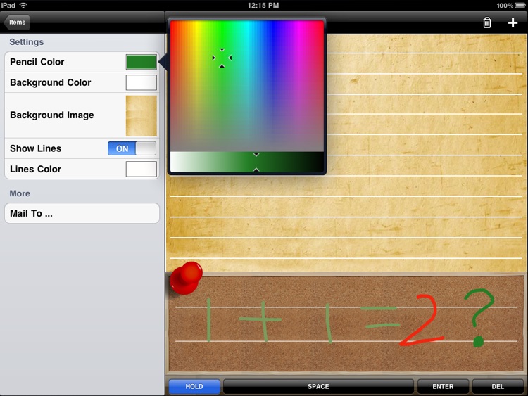Image resolution: width=528 pixels, height=396 pixels.
Task: Click the red pushpin on corkboard
Action: pos(186,279)
